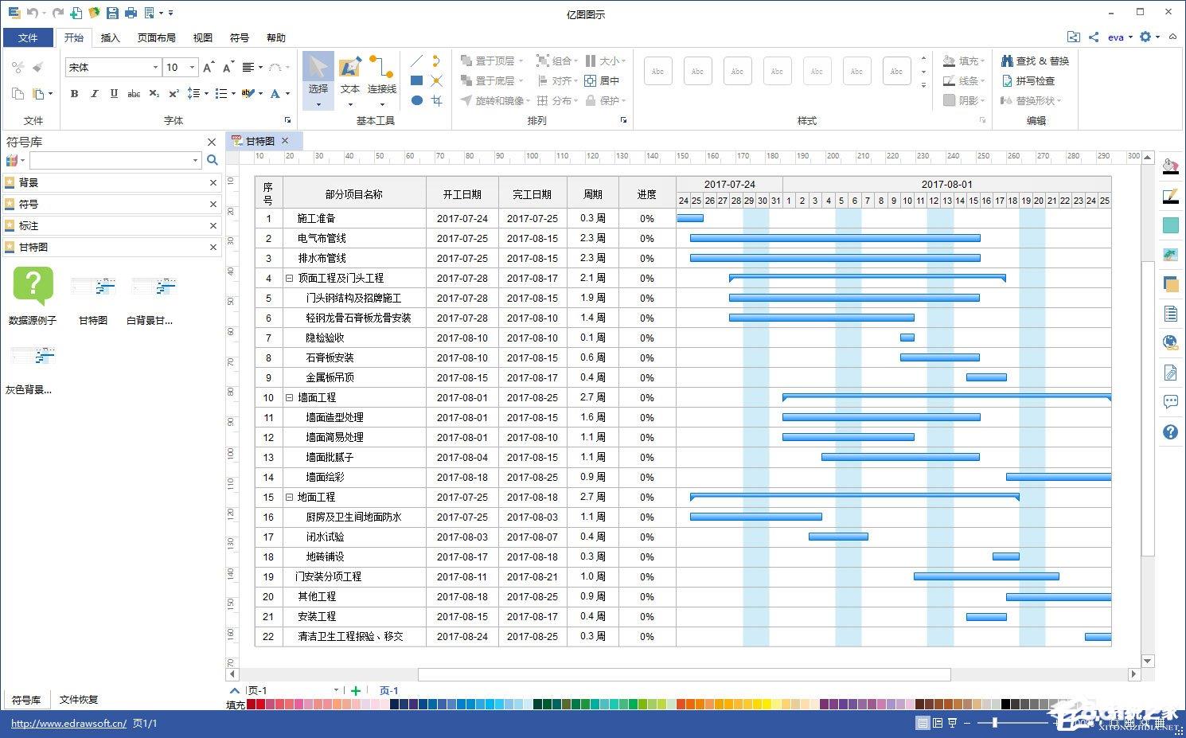Decrease font size with shrink-font icon
The height and width of the screenshot is (738, 1186).
pyautogui.click(x=228, y=68)
